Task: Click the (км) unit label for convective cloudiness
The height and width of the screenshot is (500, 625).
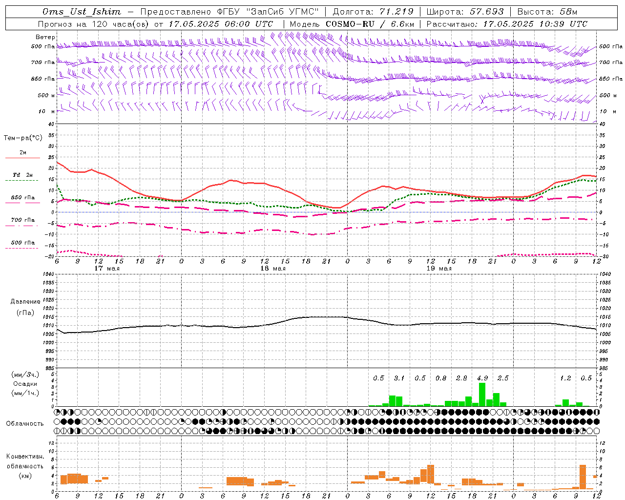Action: [25, 475]
